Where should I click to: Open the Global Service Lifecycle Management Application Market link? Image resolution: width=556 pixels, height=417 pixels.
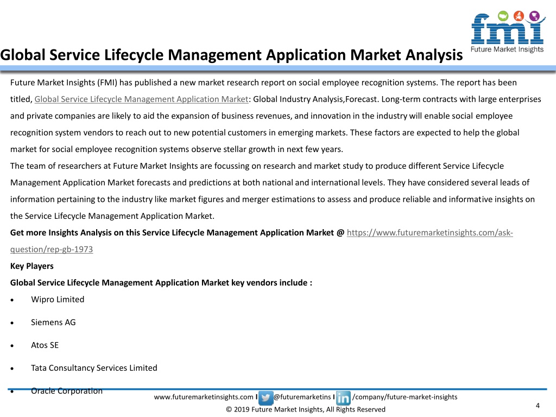click(141, 99)
